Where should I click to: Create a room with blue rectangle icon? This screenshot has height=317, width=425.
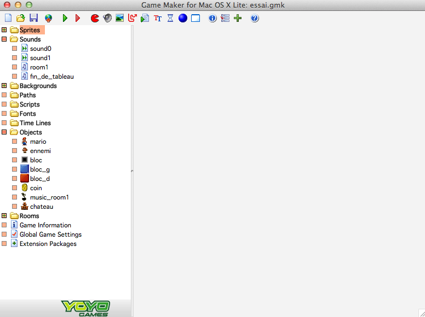[x=196, y=18]
